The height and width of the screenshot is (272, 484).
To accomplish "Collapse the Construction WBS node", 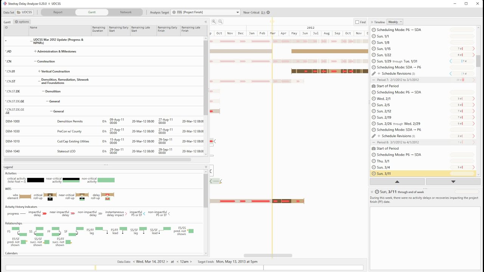I will click(x=35, y=62).
